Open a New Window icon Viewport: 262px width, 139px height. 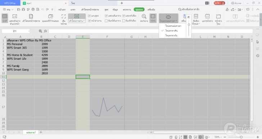(218, 16)
